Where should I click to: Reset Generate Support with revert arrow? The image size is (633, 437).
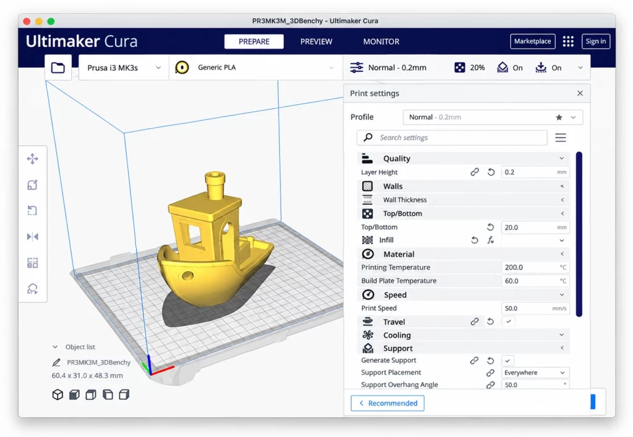490,360
